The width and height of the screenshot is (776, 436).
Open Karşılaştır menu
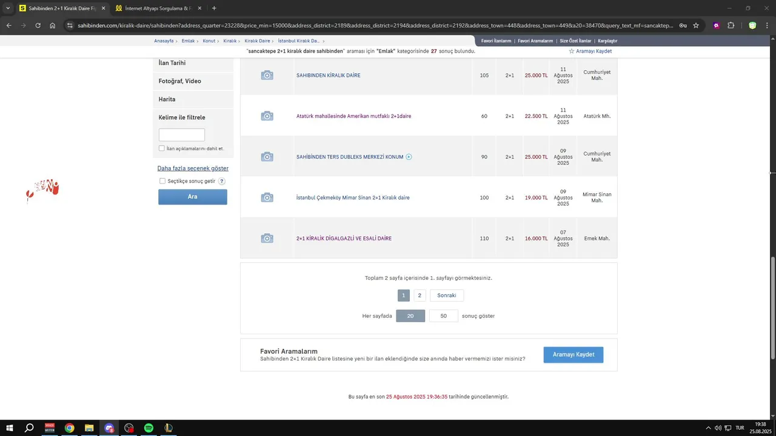(x=607, y=41)
